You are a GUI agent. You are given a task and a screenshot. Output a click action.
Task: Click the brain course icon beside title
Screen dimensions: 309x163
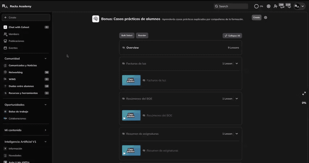(x=96, y=19)
